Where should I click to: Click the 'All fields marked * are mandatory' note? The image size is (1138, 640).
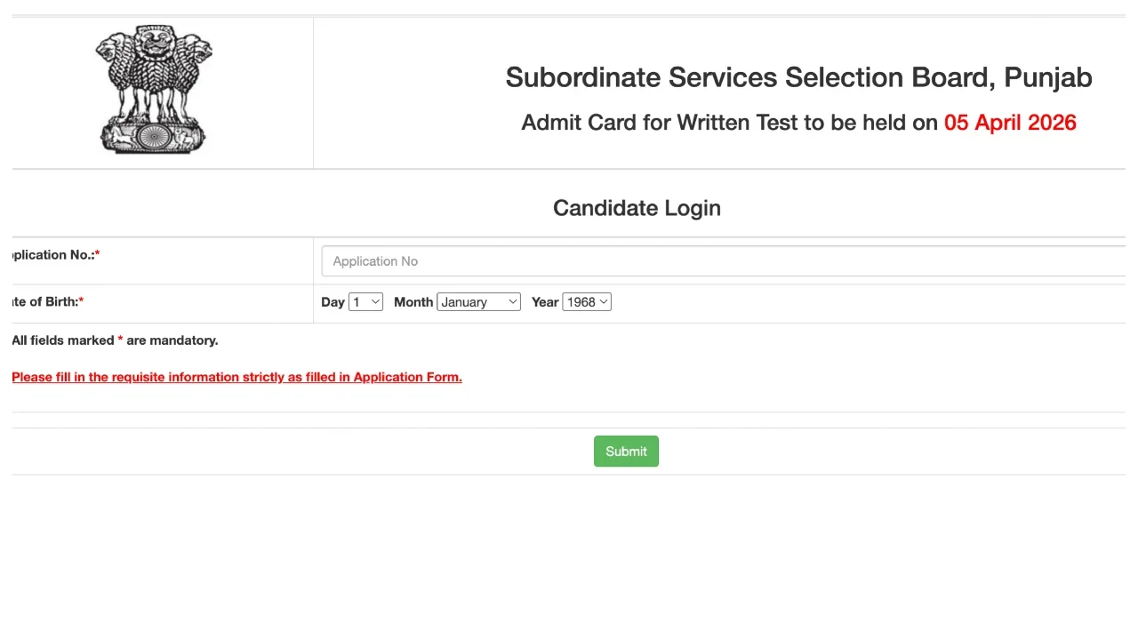[x=114, y=340]
